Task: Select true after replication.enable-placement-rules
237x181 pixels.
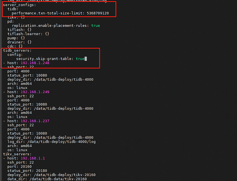Action: click(x=95, y=26)
